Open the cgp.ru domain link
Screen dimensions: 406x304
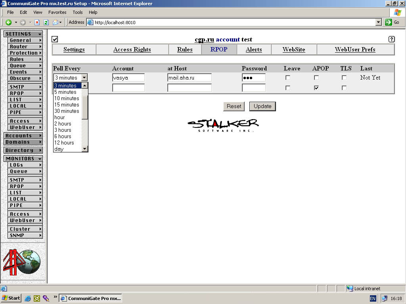[x=204, y=40]
